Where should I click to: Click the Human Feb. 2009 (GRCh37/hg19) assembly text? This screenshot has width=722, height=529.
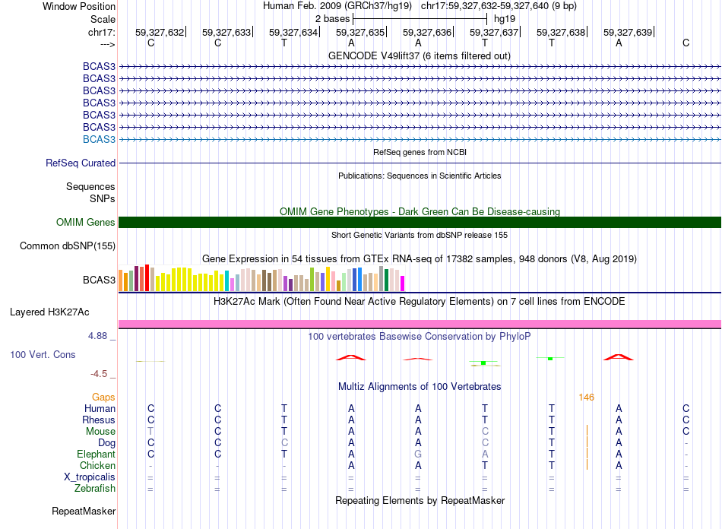point(337,6)
